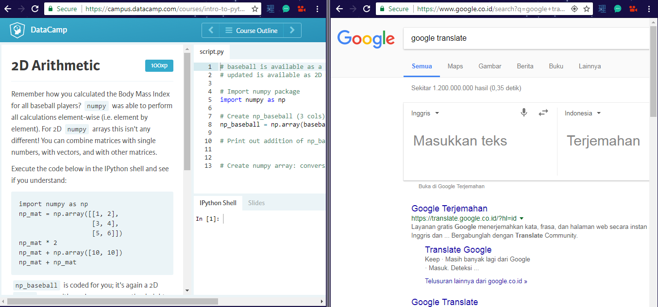Click the Google search box containing google translate
The height and width of the screenshot is (307, 658).
(x=526, y=38)
